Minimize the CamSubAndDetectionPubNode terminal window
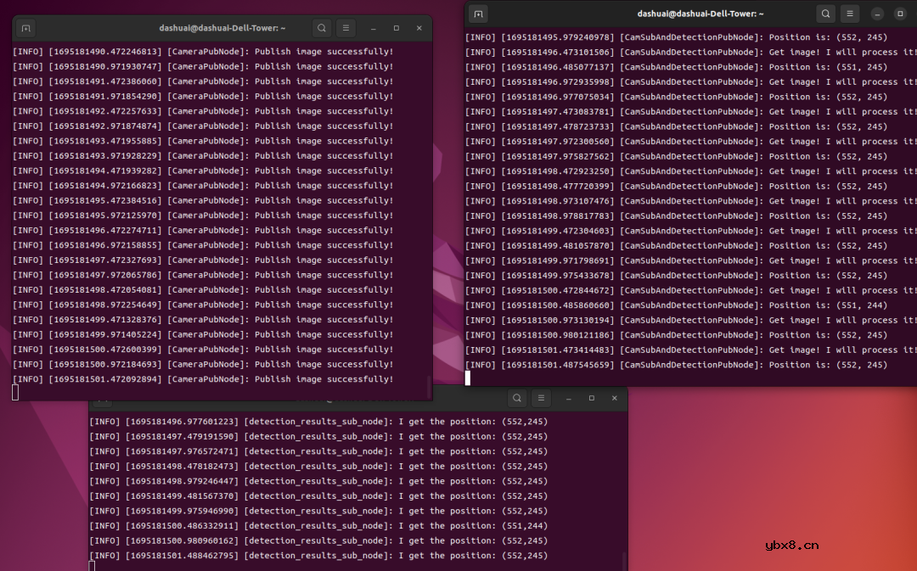 pyautogui.click(x=877, y=14)
